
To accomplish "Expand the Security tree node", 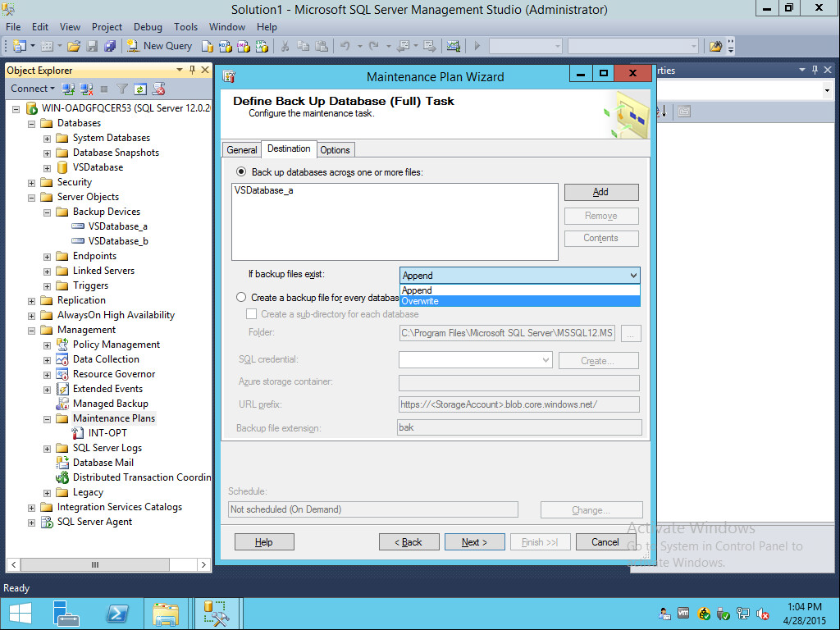I will (32, 183).
